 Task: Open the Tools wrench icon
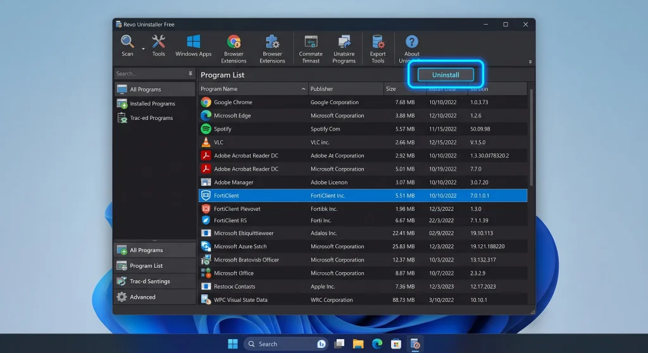[158, 42]
